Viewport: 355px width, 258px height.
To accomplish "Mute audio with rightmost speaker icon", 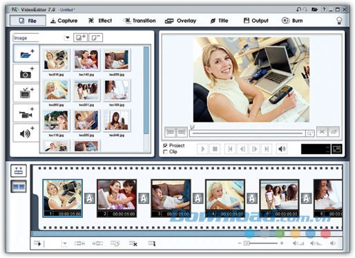I will 333,243.
